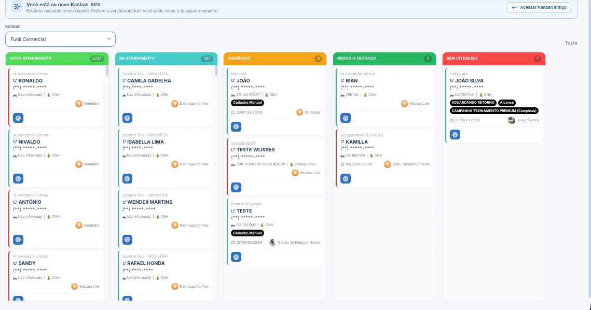Open the Funil Comercial kanban dropdown
591x310 pixels.
click(x=60, y=39)
